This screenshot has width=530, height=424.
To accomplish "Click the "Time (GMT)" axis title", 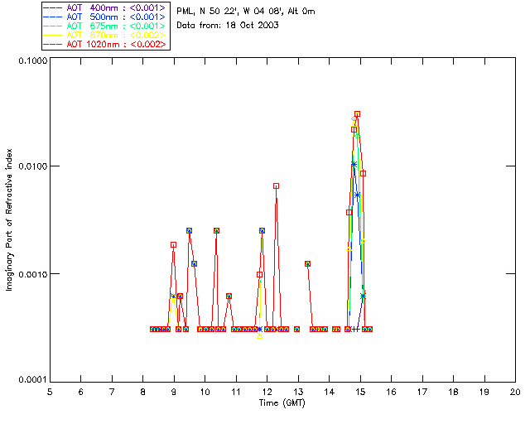I will (x=282, y=403).
